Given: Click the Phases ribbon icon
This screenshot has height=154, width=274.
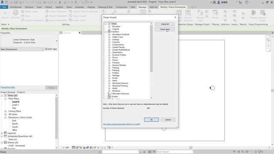Looking at the screenshot, I should tap(215, 15).
